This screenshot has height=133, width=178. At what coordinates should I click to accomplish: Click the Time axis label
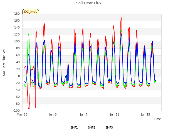tap(157, 119)
